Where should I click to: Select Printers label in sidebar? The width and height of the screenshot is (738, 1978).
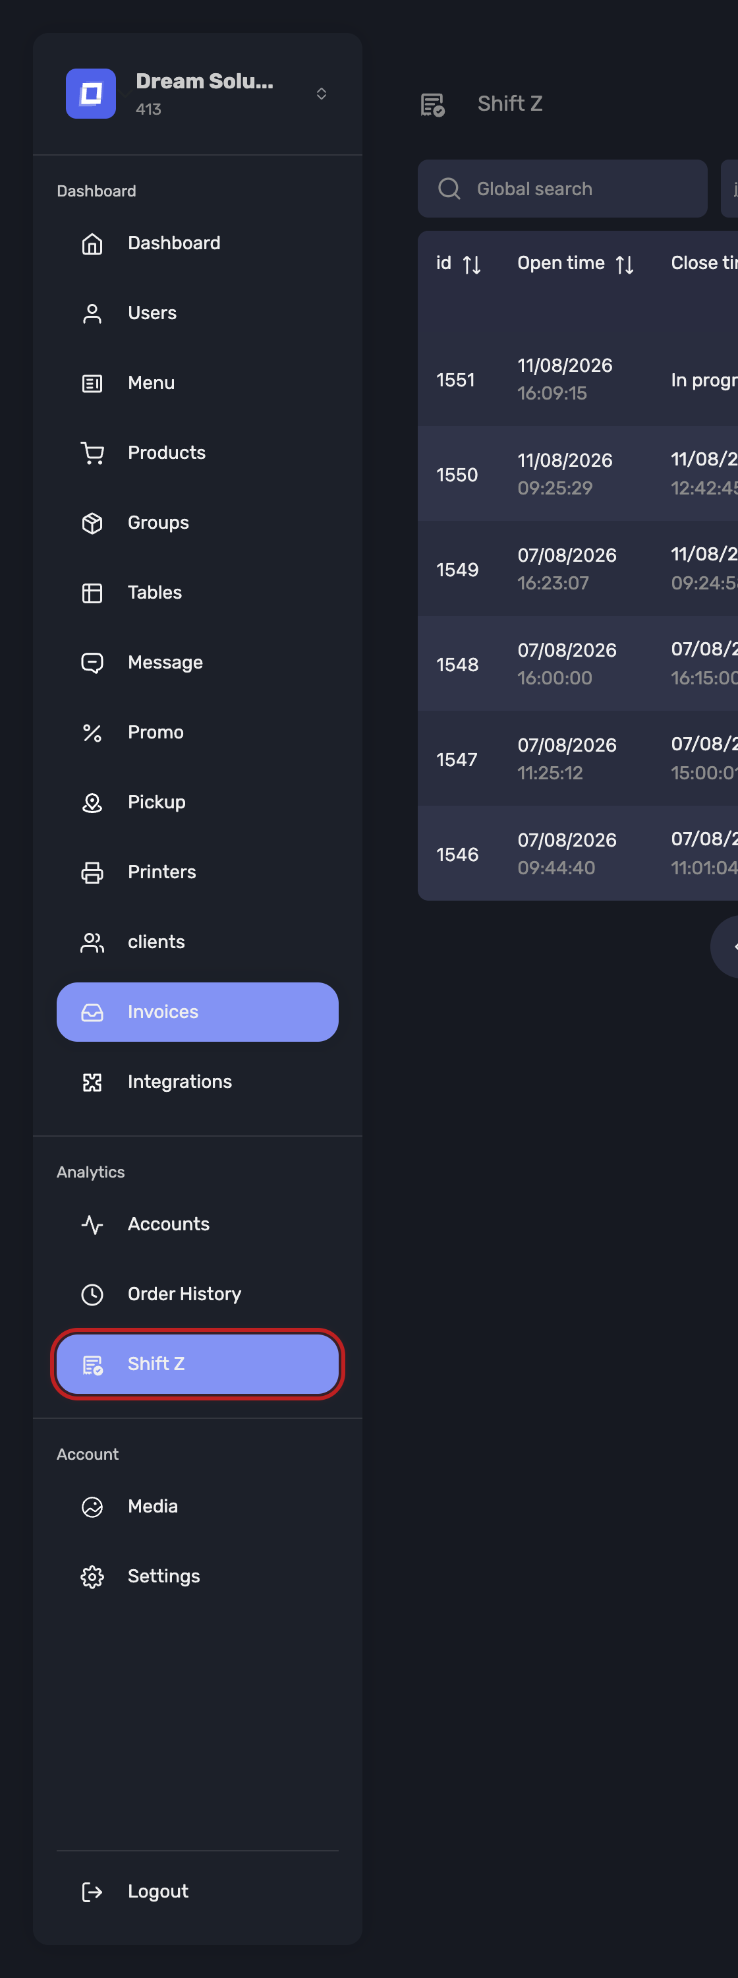coord(162,872)
